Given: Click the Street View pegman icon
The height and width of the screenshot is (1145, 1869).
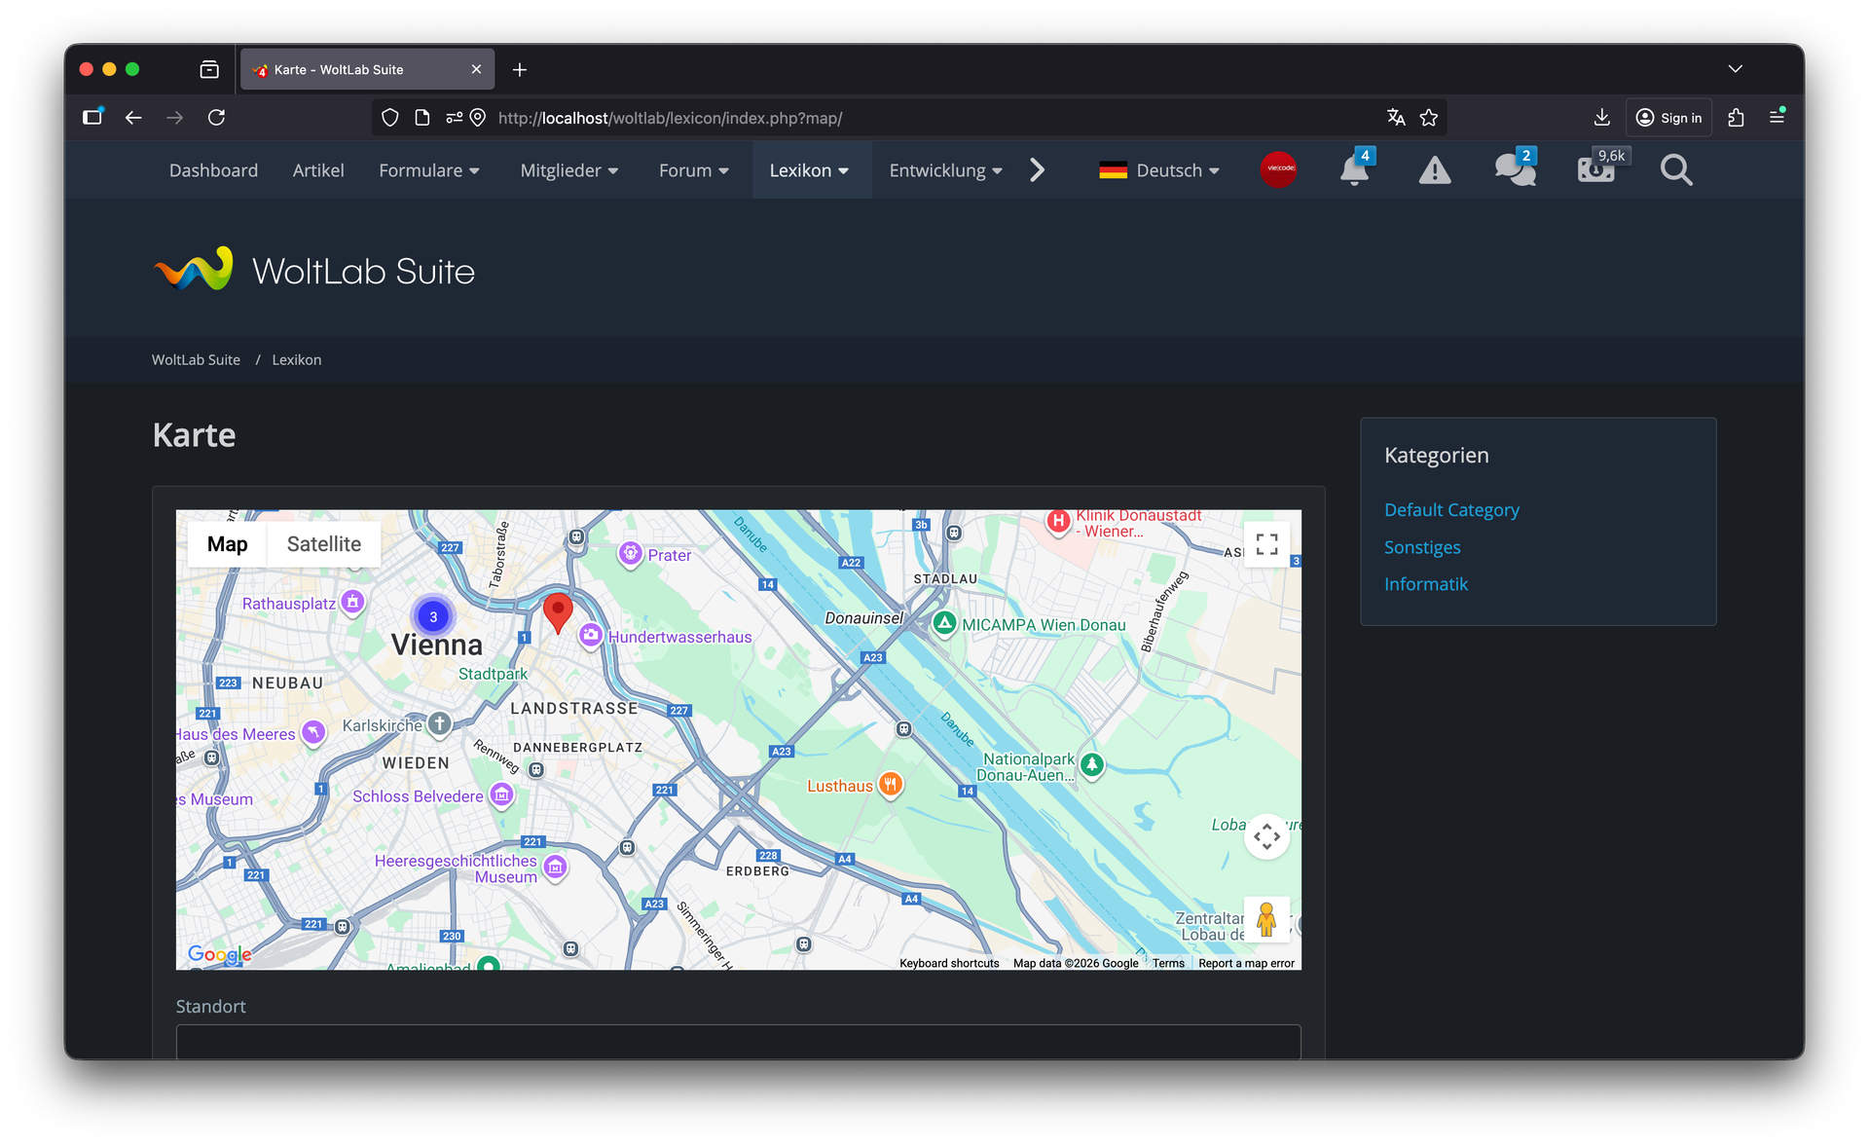Looking at the screenshot, I should tap(1266, 919).
